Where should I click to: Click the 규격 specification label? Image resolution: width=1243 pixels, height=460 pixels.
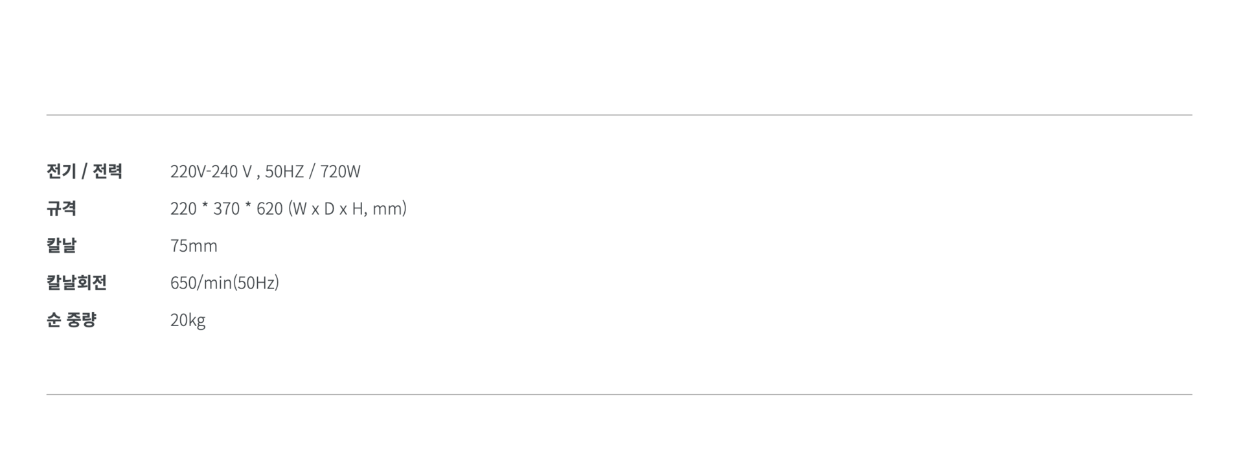(x=62, y=208)
